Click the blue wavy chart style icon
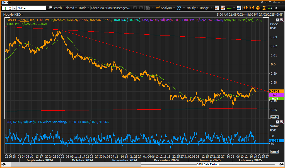This screenshot has width=285, height=168. [x=179, y=8]
